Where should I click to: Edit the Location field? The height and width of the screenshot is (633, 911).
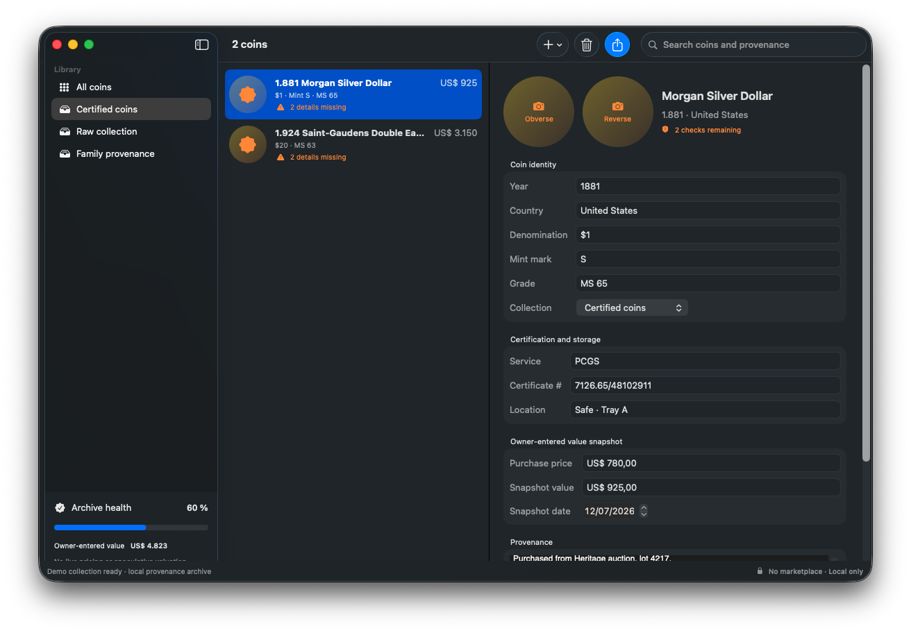point(705,410)
